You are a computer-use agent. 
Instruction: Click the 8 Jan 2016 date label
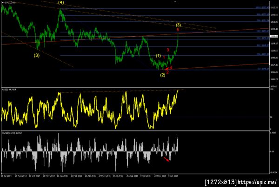[173, 176]
